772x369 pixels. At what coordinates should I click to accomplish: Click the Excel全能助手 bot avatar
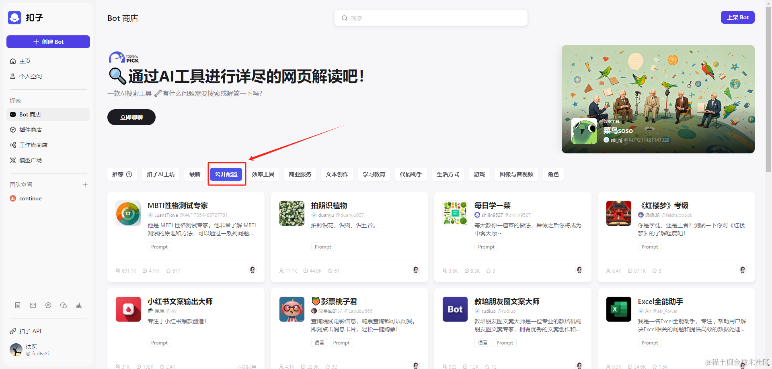[x=619, y=309]
